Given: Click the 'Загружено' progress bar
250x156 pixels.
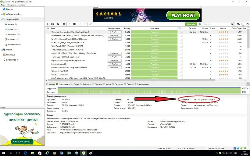Looking at the screenshot, I should [149, 88].
